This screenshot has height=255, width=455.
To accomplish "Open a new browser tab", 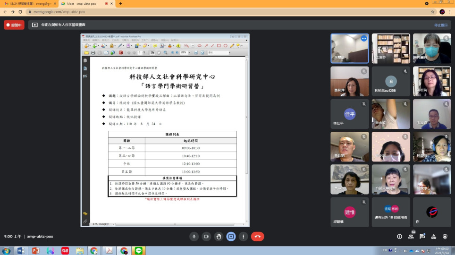I will (x=120, y=4).
